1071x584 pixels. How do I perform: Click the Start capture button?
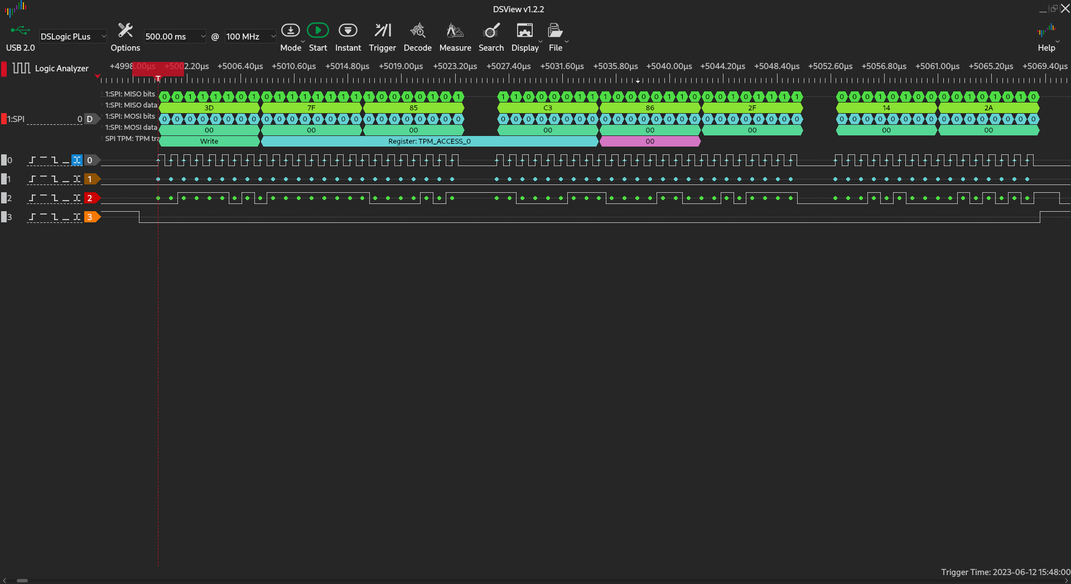[318, 30]
